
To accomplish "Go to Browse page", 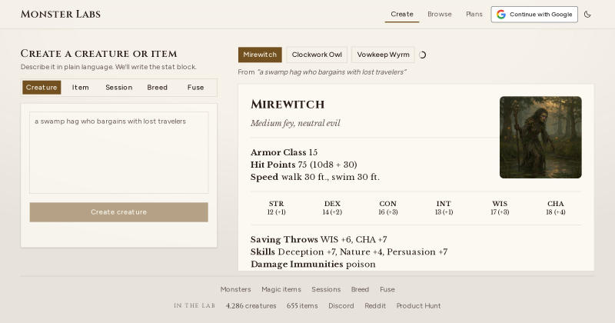I will (x=440, y=14).
